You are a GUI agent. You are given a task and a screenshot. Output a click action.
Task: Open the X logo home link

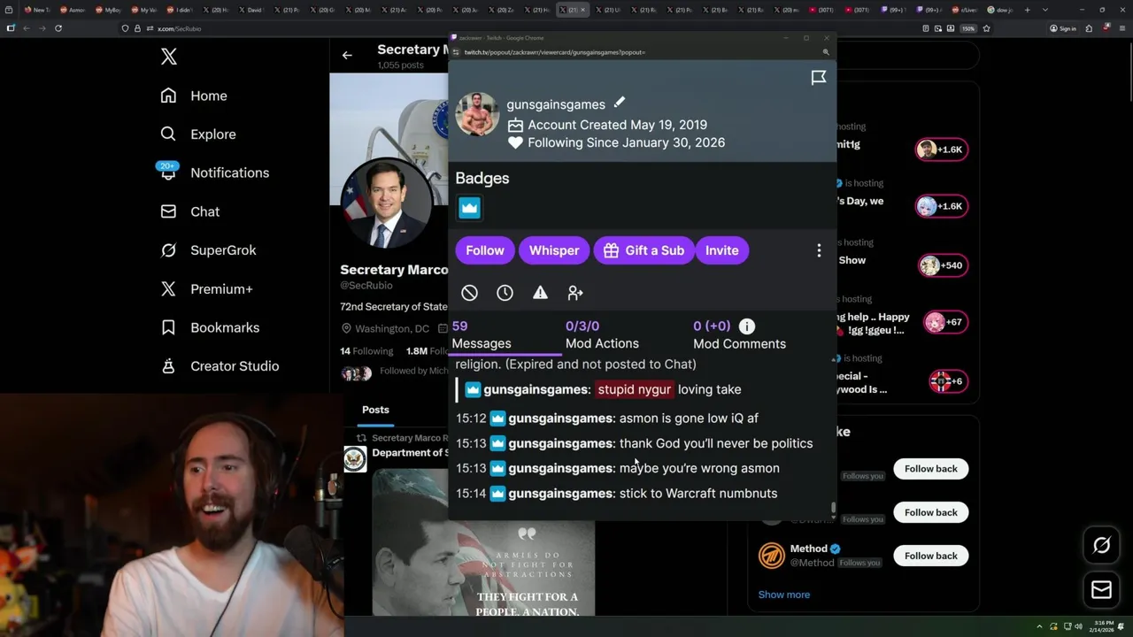point(169,57)
